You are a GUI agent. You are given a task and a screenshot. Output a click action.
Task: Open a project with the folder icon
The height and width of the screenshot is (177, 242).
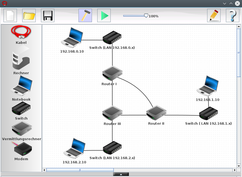click(x=29, y=15)
